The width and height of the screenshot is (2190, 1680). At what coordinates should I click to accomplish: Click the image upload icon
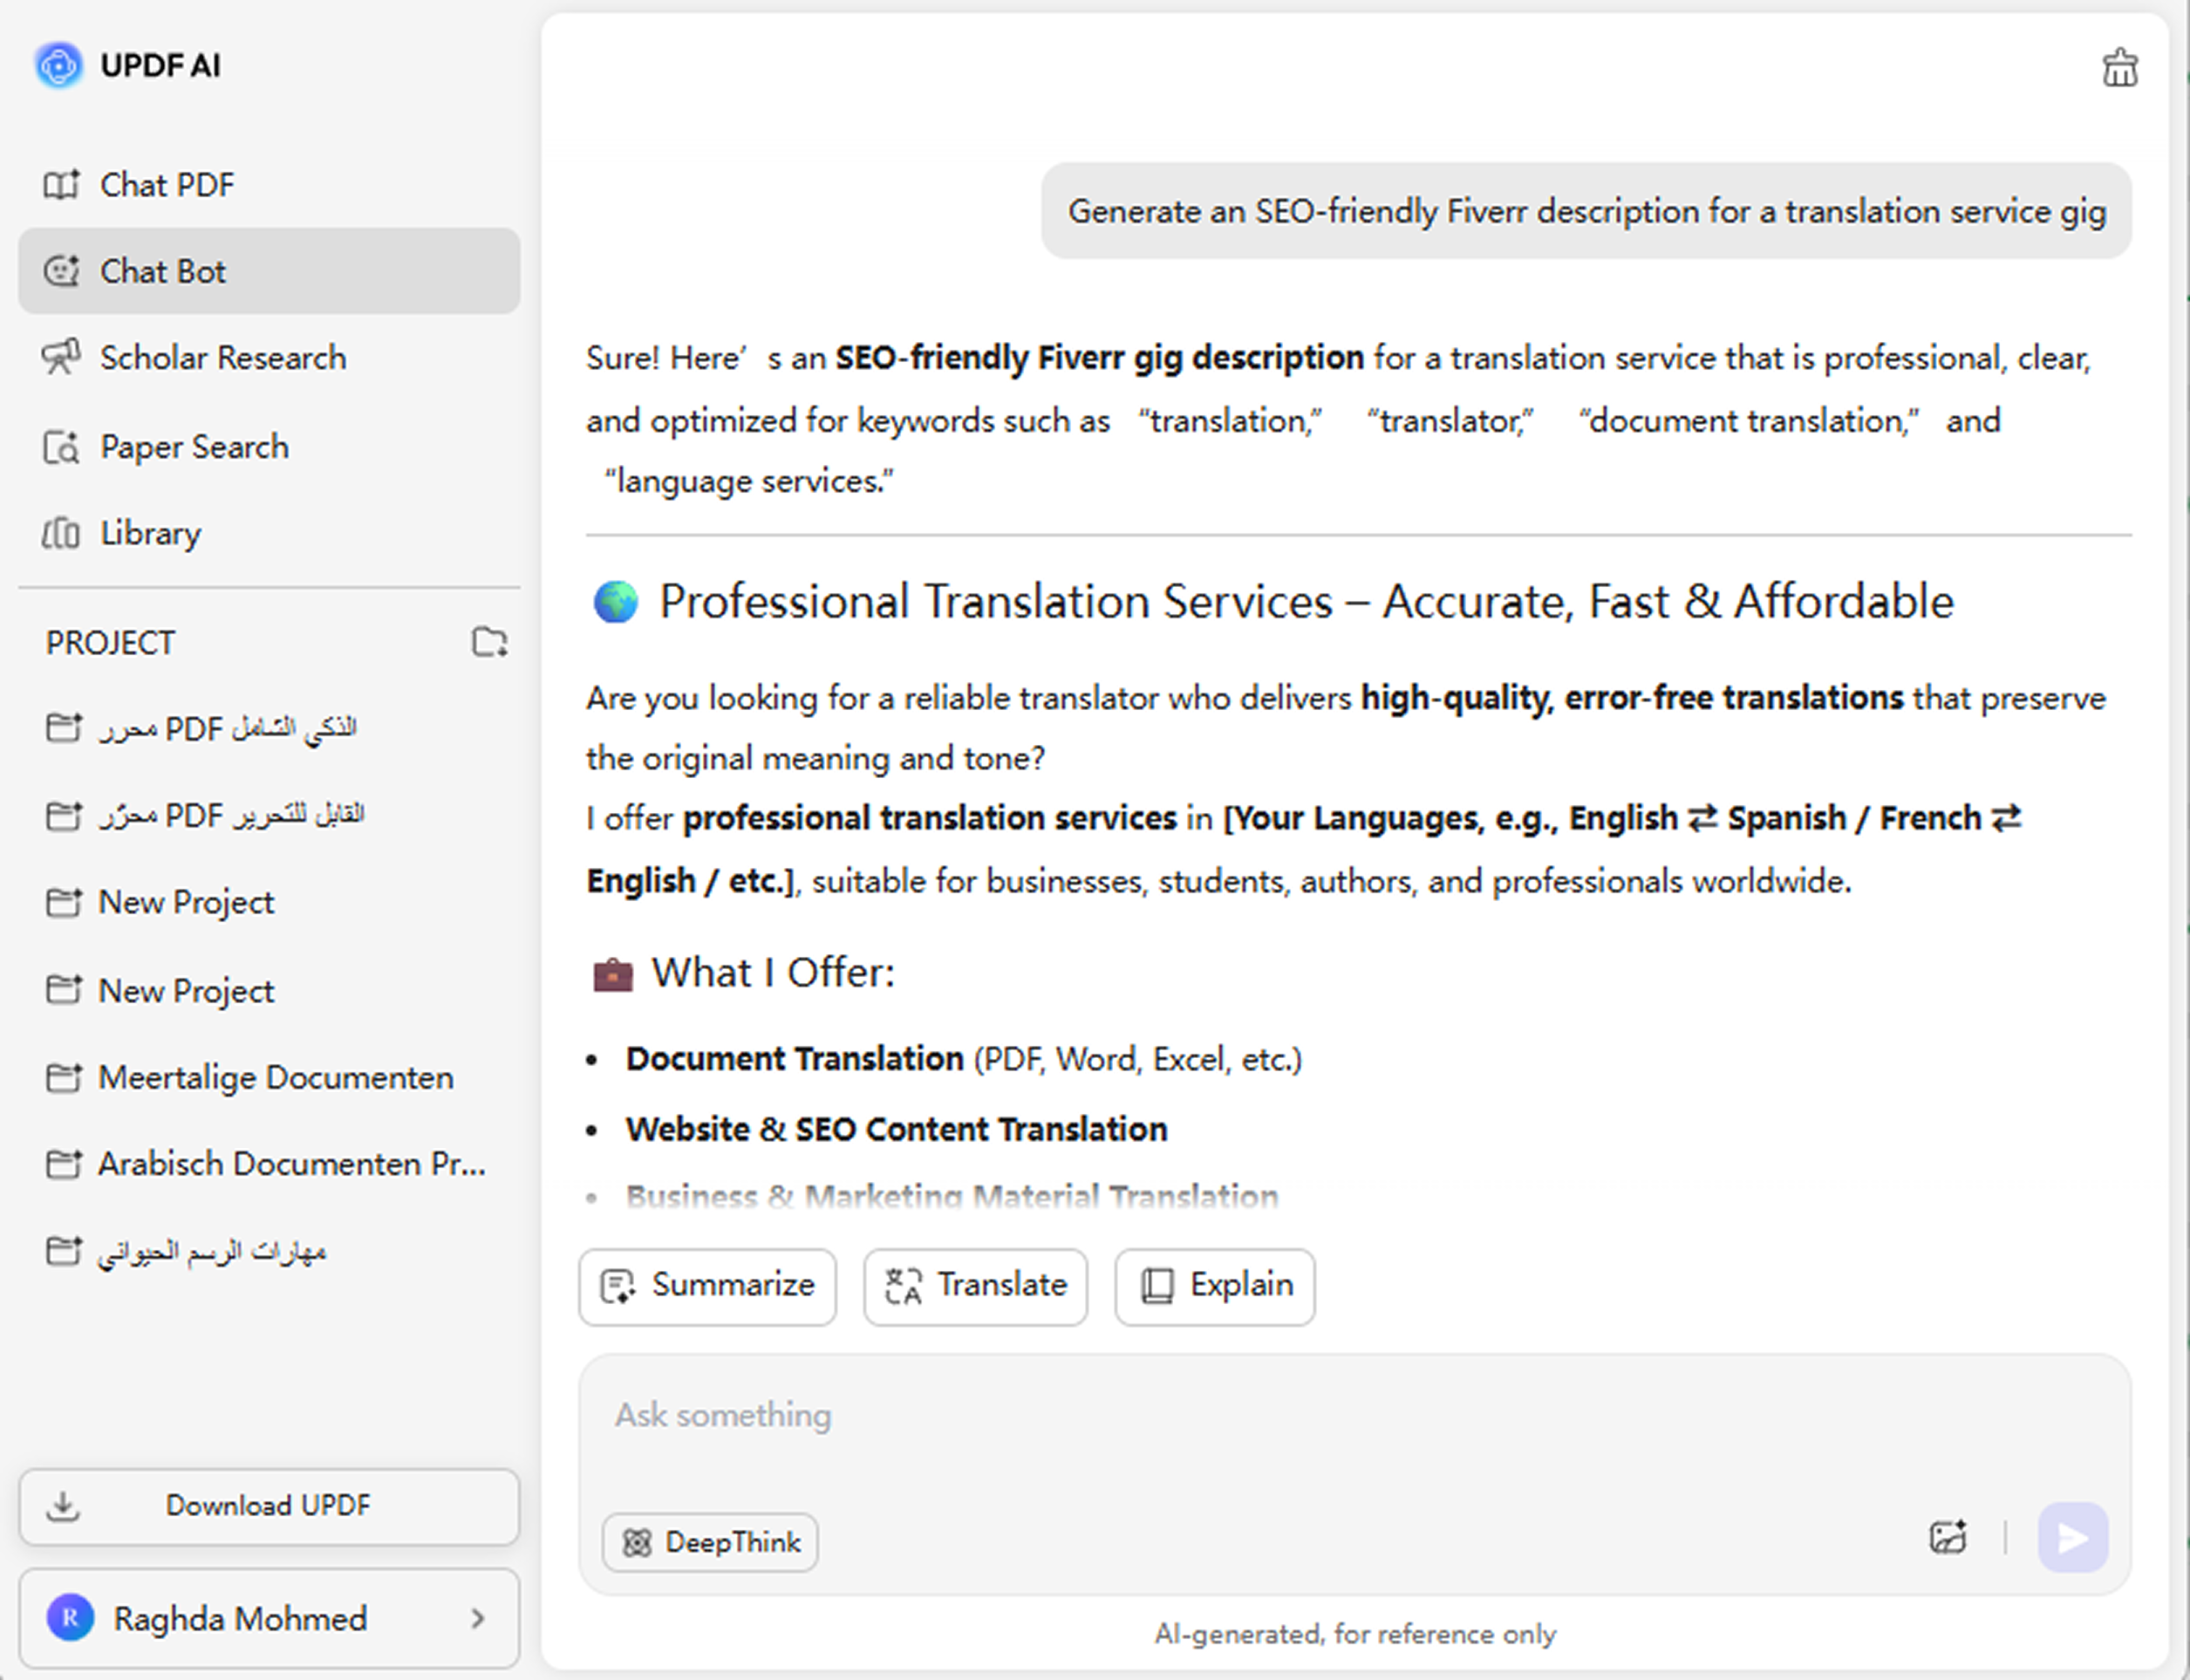[1947, 1537]
